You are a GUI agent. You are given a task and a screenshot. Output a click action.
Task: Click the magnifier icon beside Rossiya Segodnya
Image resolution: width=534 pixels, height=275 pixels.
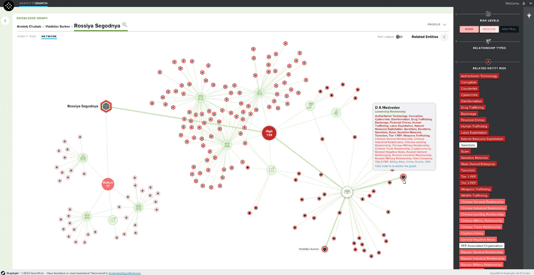point(125,25)
